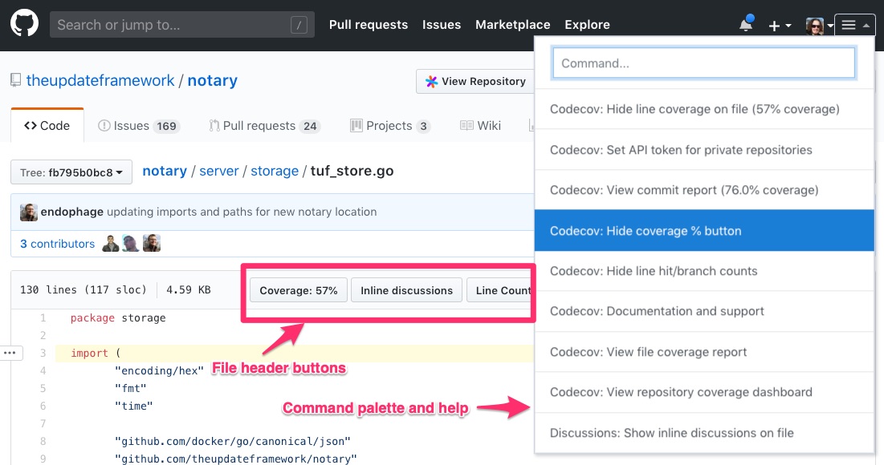Open theupdateframework organization link
Viewport: 884px width, 465px height.
100,80
